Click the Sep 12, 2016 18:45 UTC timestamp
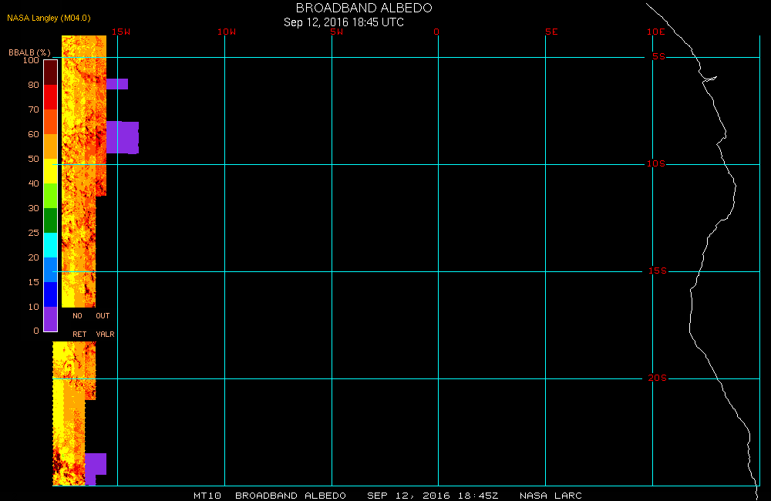771x501 pixels. (344, 22)
